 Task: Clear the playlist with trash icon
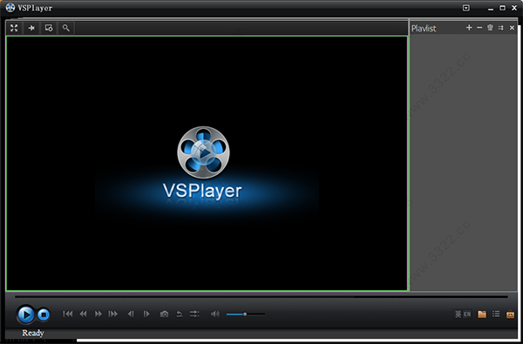coord(490,28)
